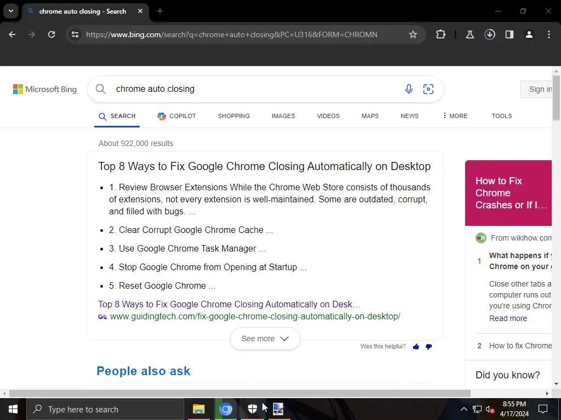Click the vertical scrollbar down arrow
The image size is (561, 420).
[556, 384]
